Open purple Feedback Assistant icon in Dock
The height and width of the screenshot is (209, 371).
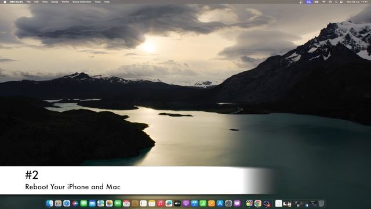[237, 203]
